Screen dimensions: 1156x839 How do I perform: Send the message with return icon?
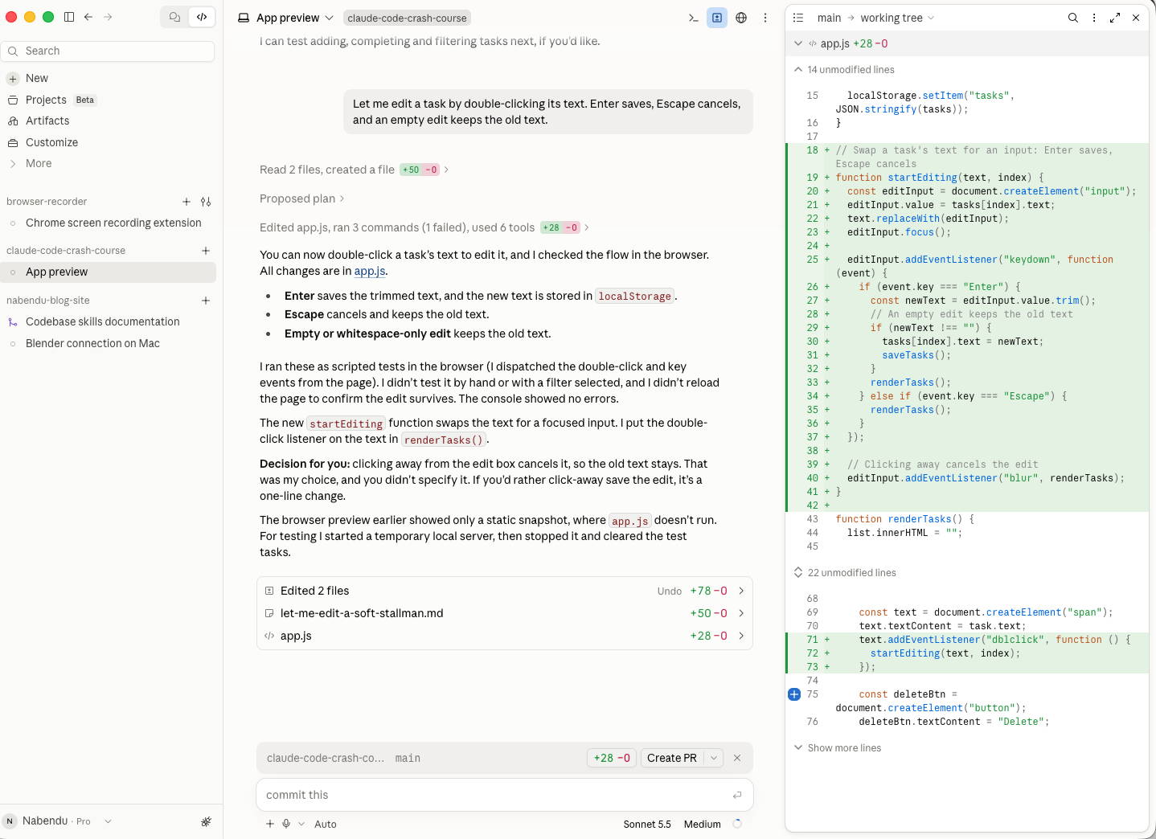[737, 795]
